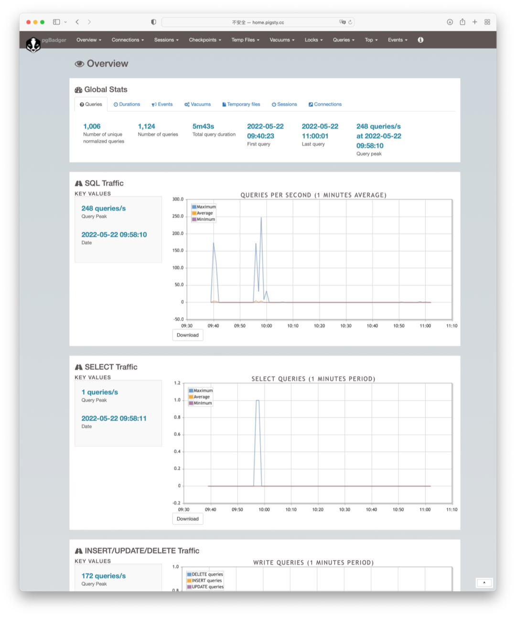Click the address bar showing home.pigsty.cc
516x617 pixels.
[258, 22]
